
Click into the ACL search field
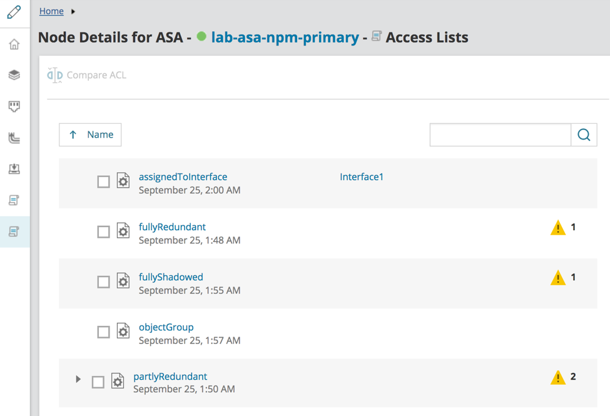(x=500, y=135)
